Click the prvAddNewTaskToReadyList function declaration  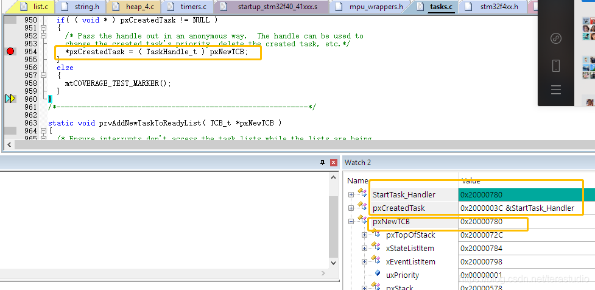[165, 123]
